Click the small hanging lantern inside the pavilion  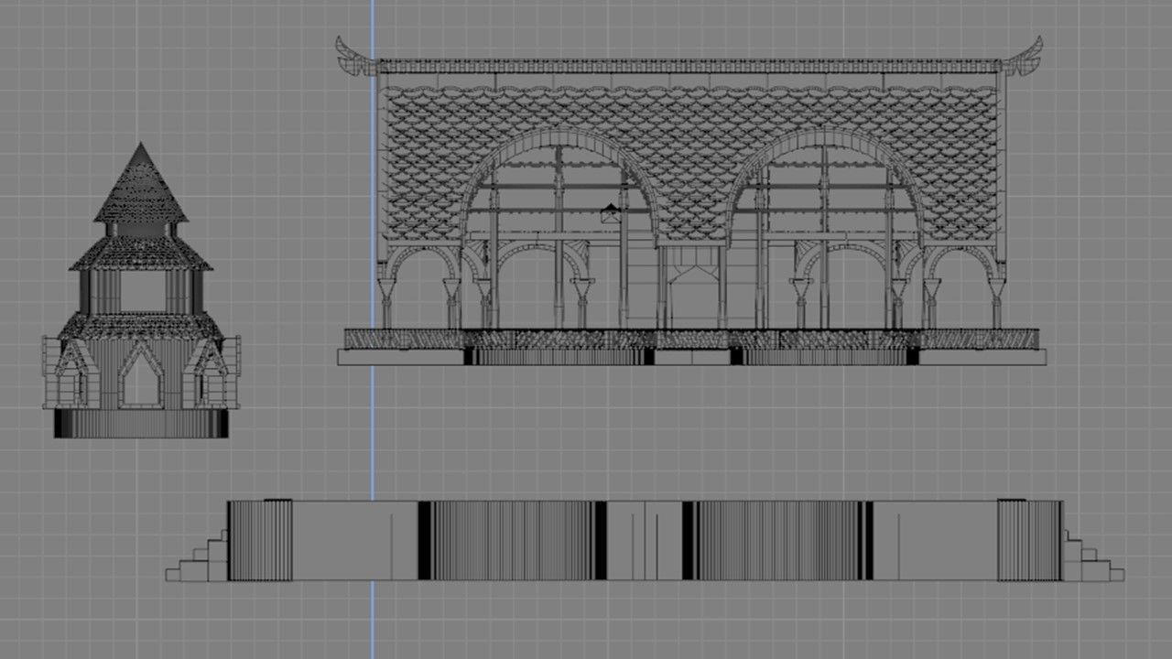coord(610,214)
